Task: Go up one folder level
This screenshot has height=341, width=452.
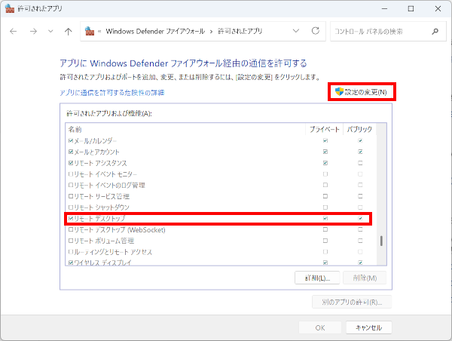Action: click(x=68, y=31)
